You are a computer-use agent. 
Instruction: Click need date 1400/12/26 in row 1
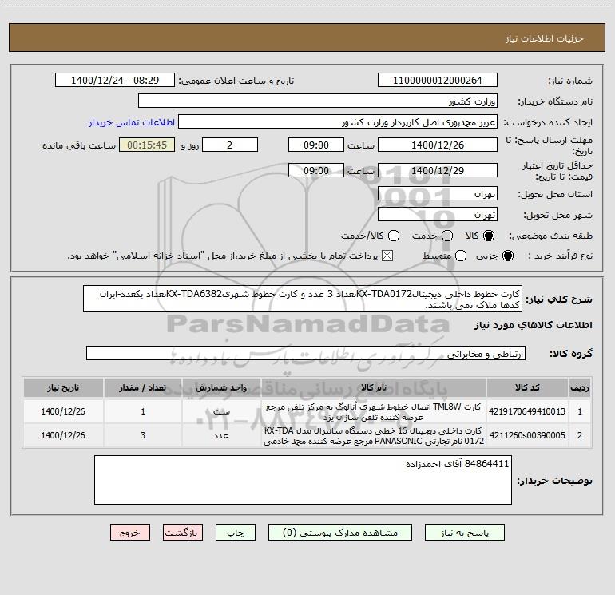[63, 412]
